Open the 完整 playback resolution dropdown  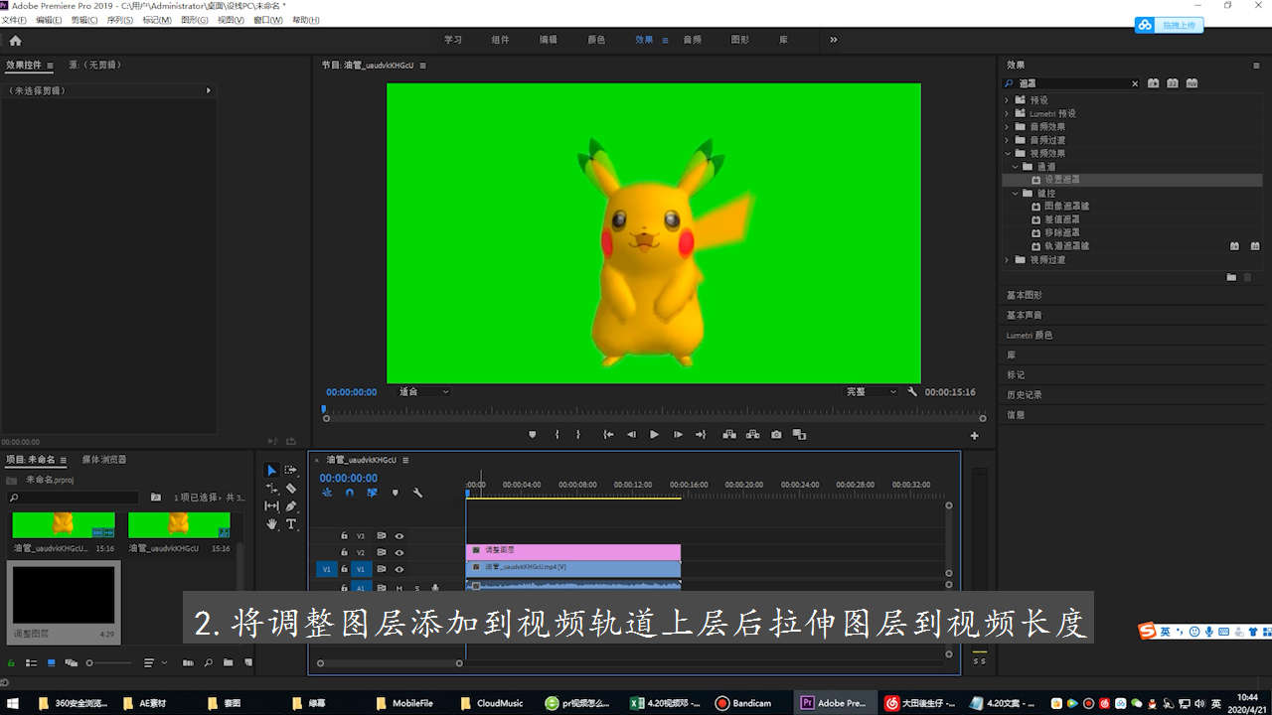coord(871,392)
